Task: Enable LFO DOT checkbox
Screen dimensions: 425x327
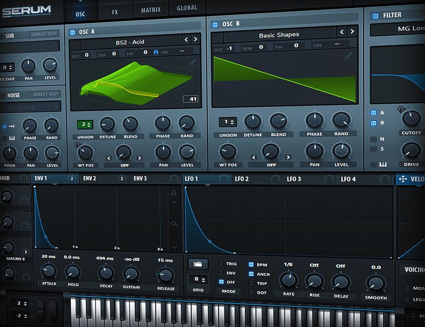Action: [x=251, y=293]
